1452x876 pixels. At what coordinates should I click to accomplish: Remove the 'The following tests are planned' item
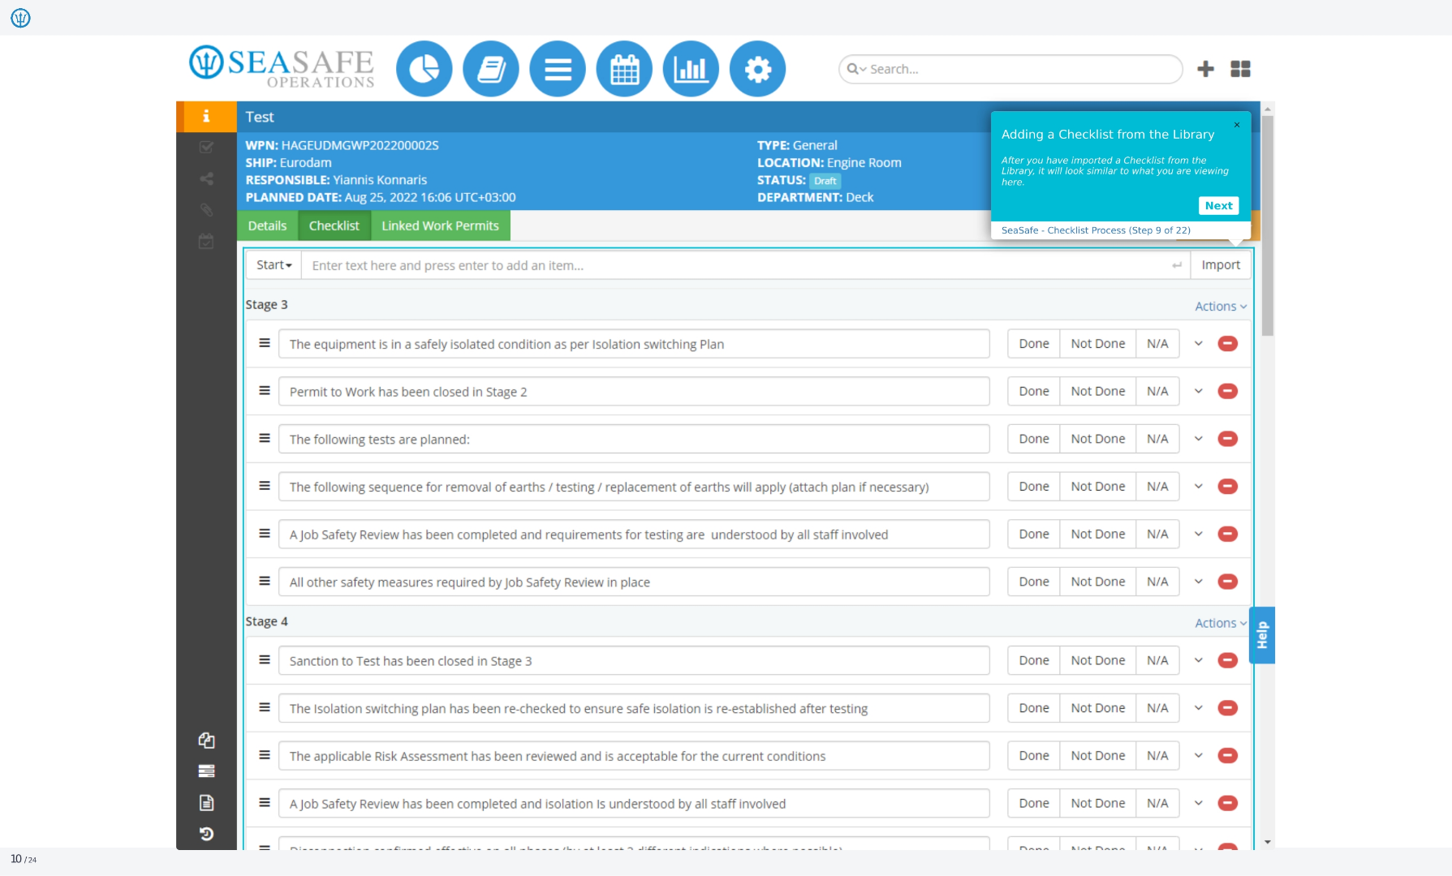coord(1227,439)
